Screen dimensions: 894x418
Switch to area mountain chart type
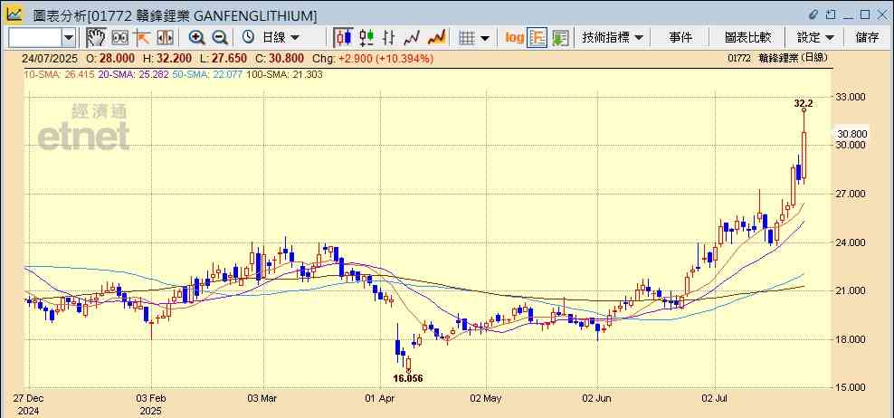[436, 38]
